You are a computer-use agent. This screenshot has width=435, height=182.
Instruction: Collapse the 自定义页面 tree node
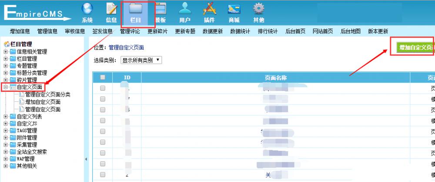click(6, 87)
